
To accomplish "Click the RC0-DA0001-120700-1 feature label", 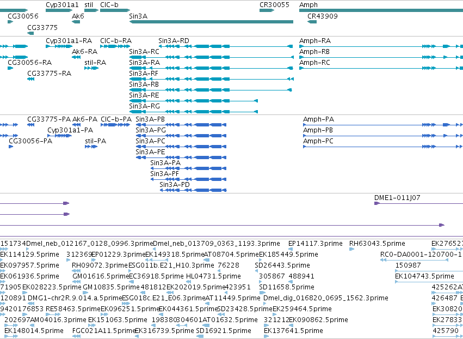I will (x=421, y=255).
